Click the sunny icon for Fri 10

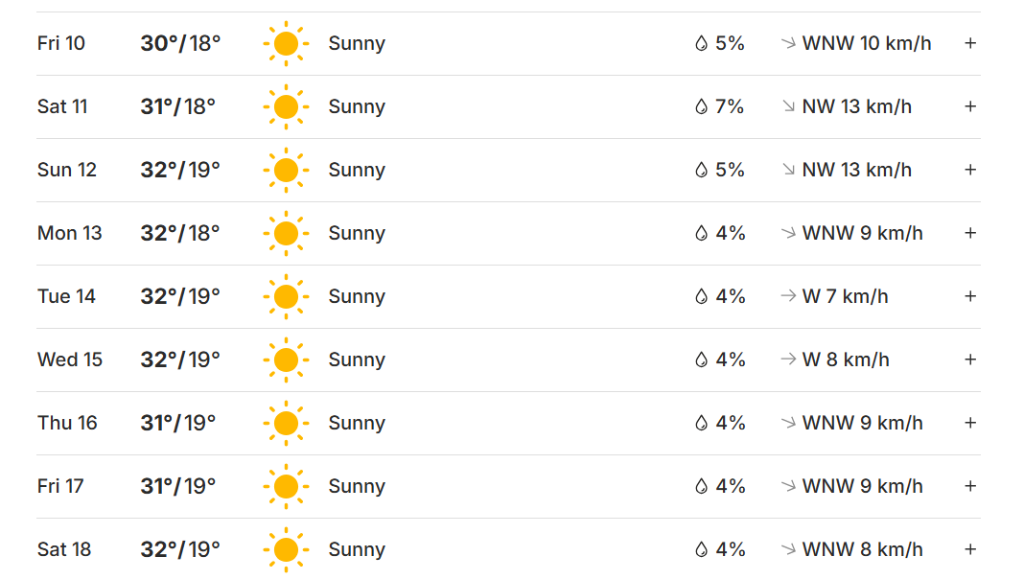tap(286, 44)
